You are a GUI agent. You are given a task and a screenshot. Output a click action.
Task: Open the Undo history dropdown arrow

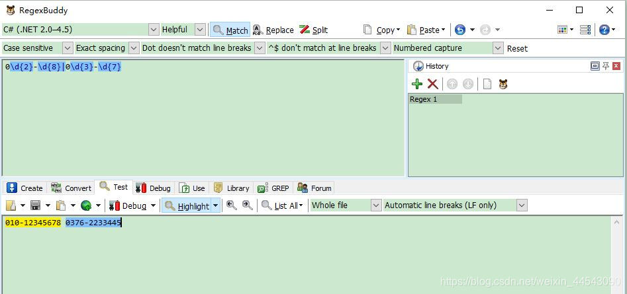pos(472,30)
